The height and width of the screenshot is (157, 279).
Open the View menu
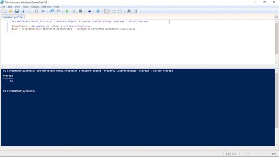pos(17,7)
